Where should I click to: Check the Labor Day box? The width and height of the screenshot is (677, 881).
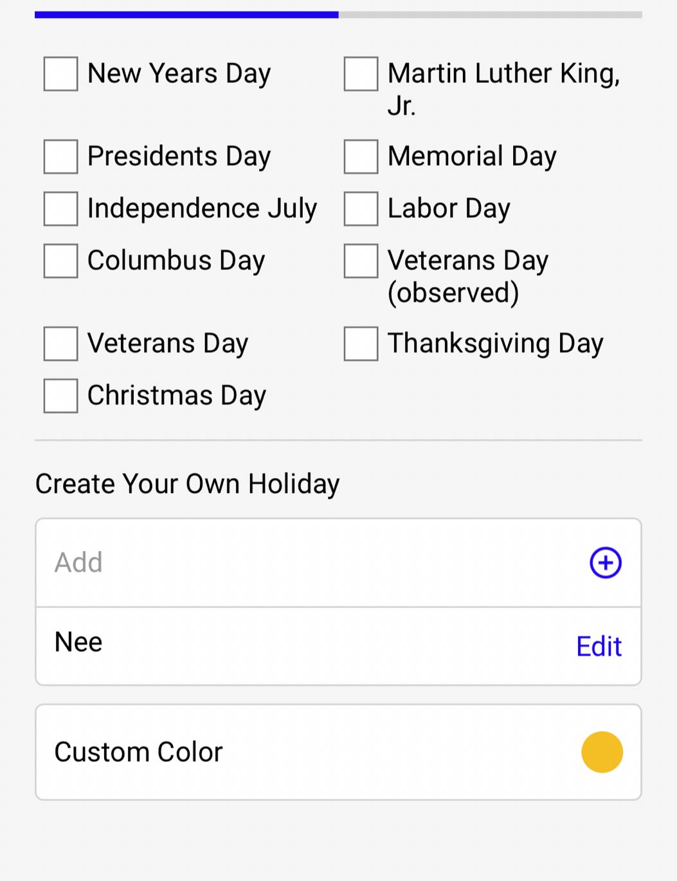pos(361,209)
